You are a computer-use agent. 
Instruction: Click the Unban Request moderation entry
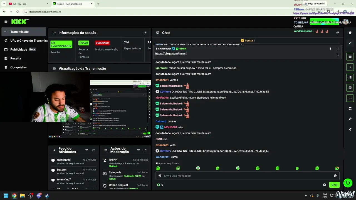point(125,187)
